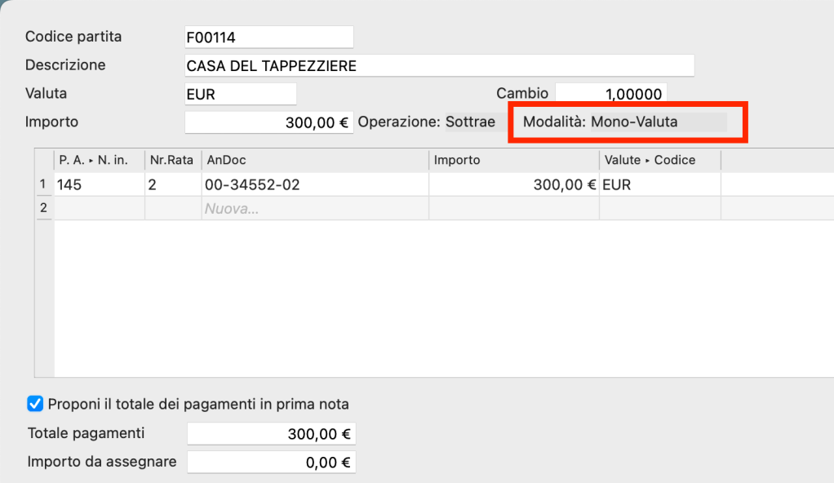Click the Totale pagamenti field

[x=271, y=435]
